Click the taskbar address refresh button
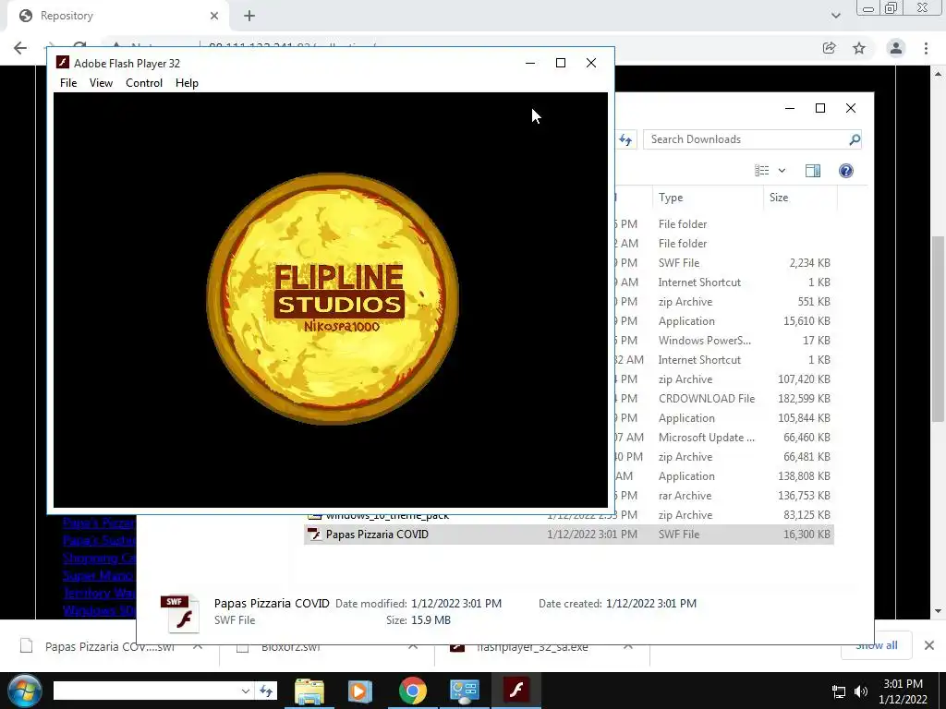946x709 pixels. pos(266,691)
